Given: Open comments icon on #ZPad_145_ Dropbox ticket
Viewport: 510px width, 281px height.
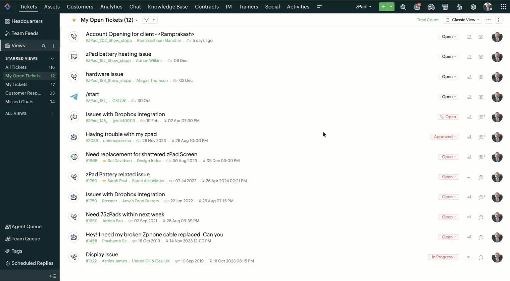Looking at the screenshot, I should [482, 117].
